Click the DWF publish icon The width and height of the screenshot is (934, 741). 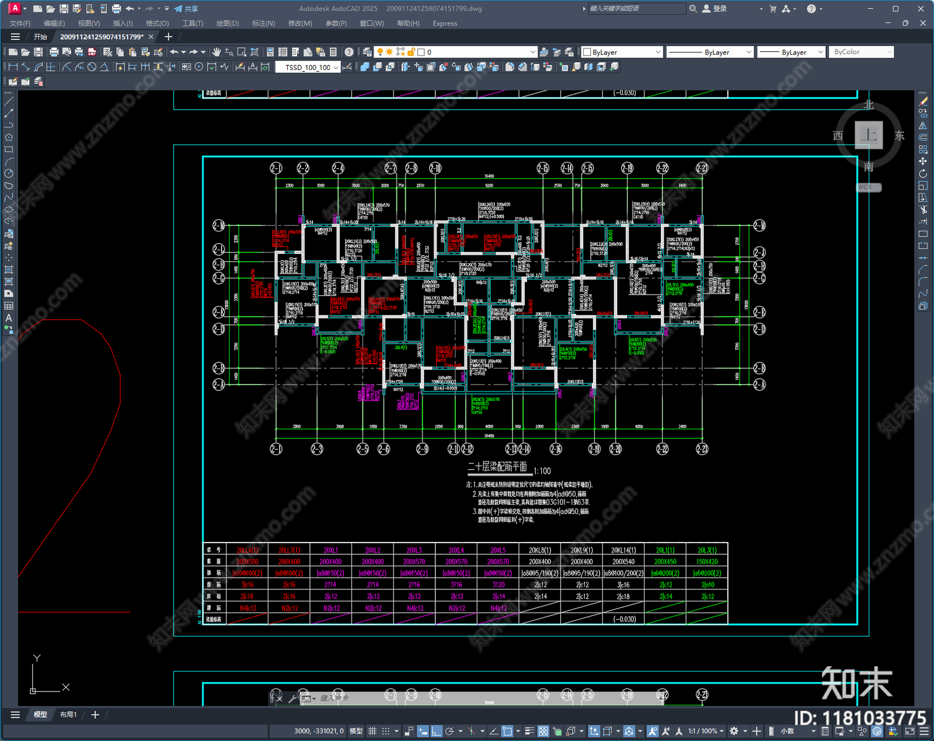click(x=92, y=52)
